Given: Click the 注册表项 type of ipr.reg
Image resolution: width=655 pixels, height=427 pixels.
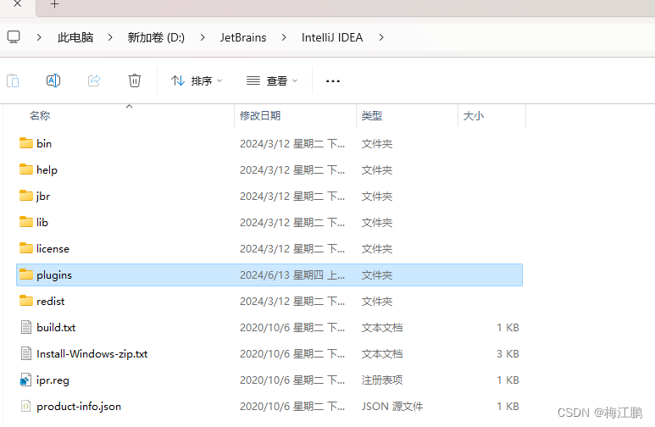Looking at the screenshot, I should pyautogui.click(x=382, y=380).
